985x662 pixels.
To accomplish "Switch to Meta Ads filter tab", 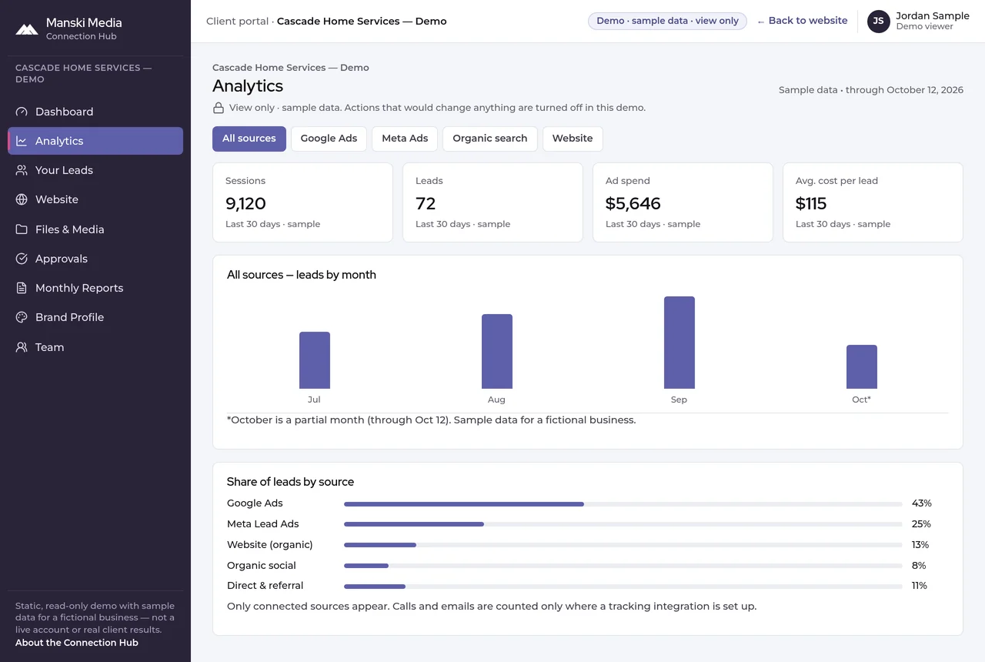I will click(x=405, y=139).
